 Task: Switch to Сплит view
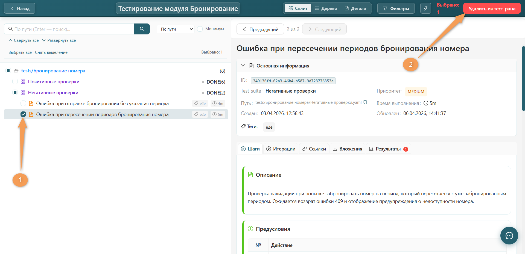click(x=298, y=8)
